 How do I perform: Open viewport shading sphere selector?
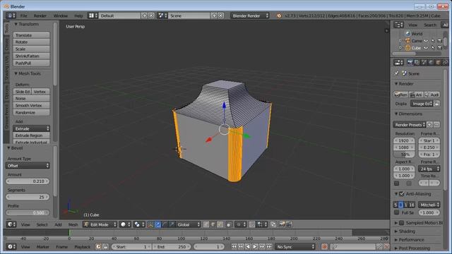point(126,224)
